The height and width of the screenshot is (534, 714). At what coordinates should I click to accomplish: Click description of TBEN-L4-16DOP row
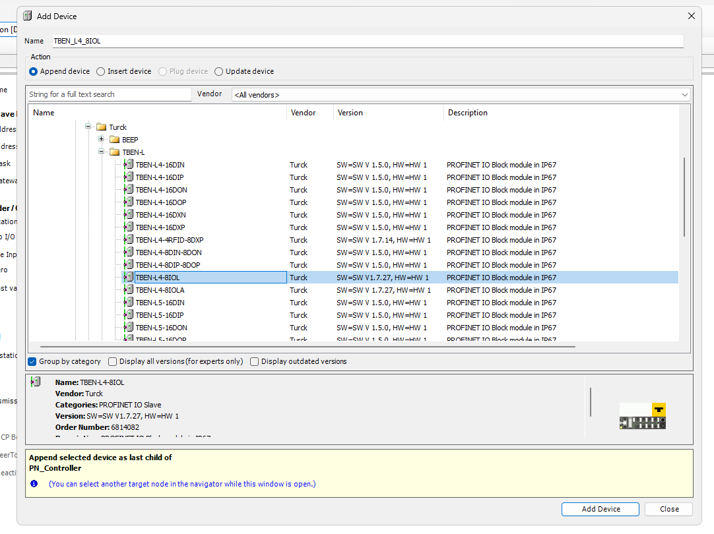502,202
